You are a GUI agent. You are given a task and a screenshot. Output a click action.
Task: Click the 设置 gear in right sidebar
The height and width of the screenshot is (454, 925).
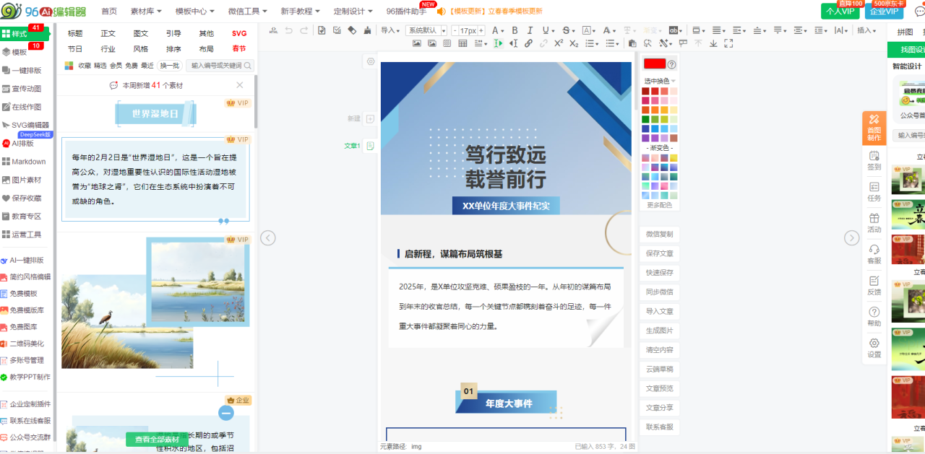(x=874, y=348)
